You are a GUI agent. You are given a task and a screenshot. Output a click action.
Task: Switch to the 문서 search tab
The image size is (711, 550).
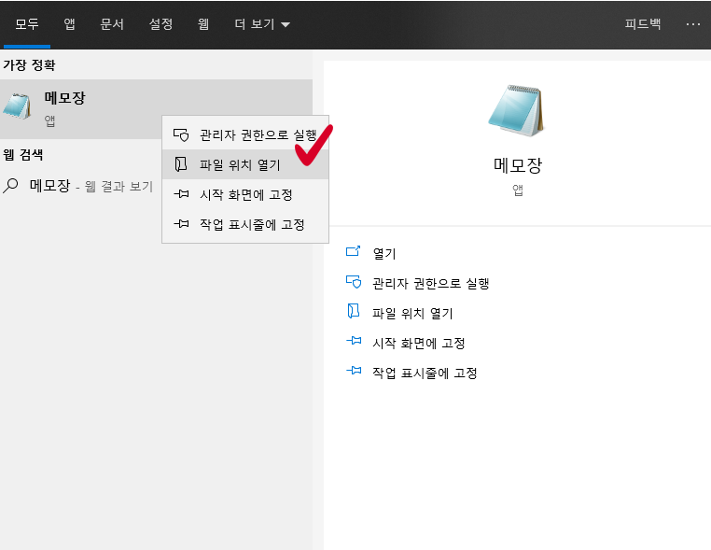pos(112,24)
